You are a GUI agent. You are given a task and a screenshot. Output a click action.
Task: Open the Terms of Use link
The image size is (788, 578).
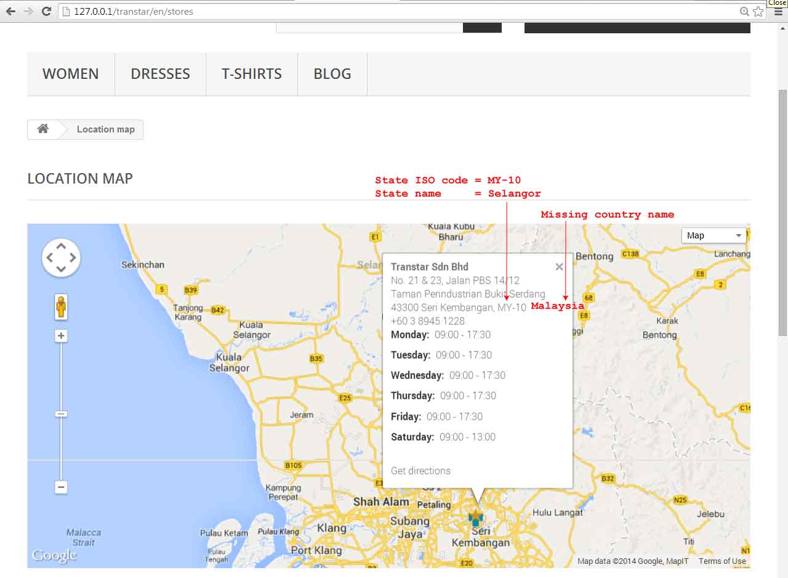pyautogui.click(x=722, y=561)
